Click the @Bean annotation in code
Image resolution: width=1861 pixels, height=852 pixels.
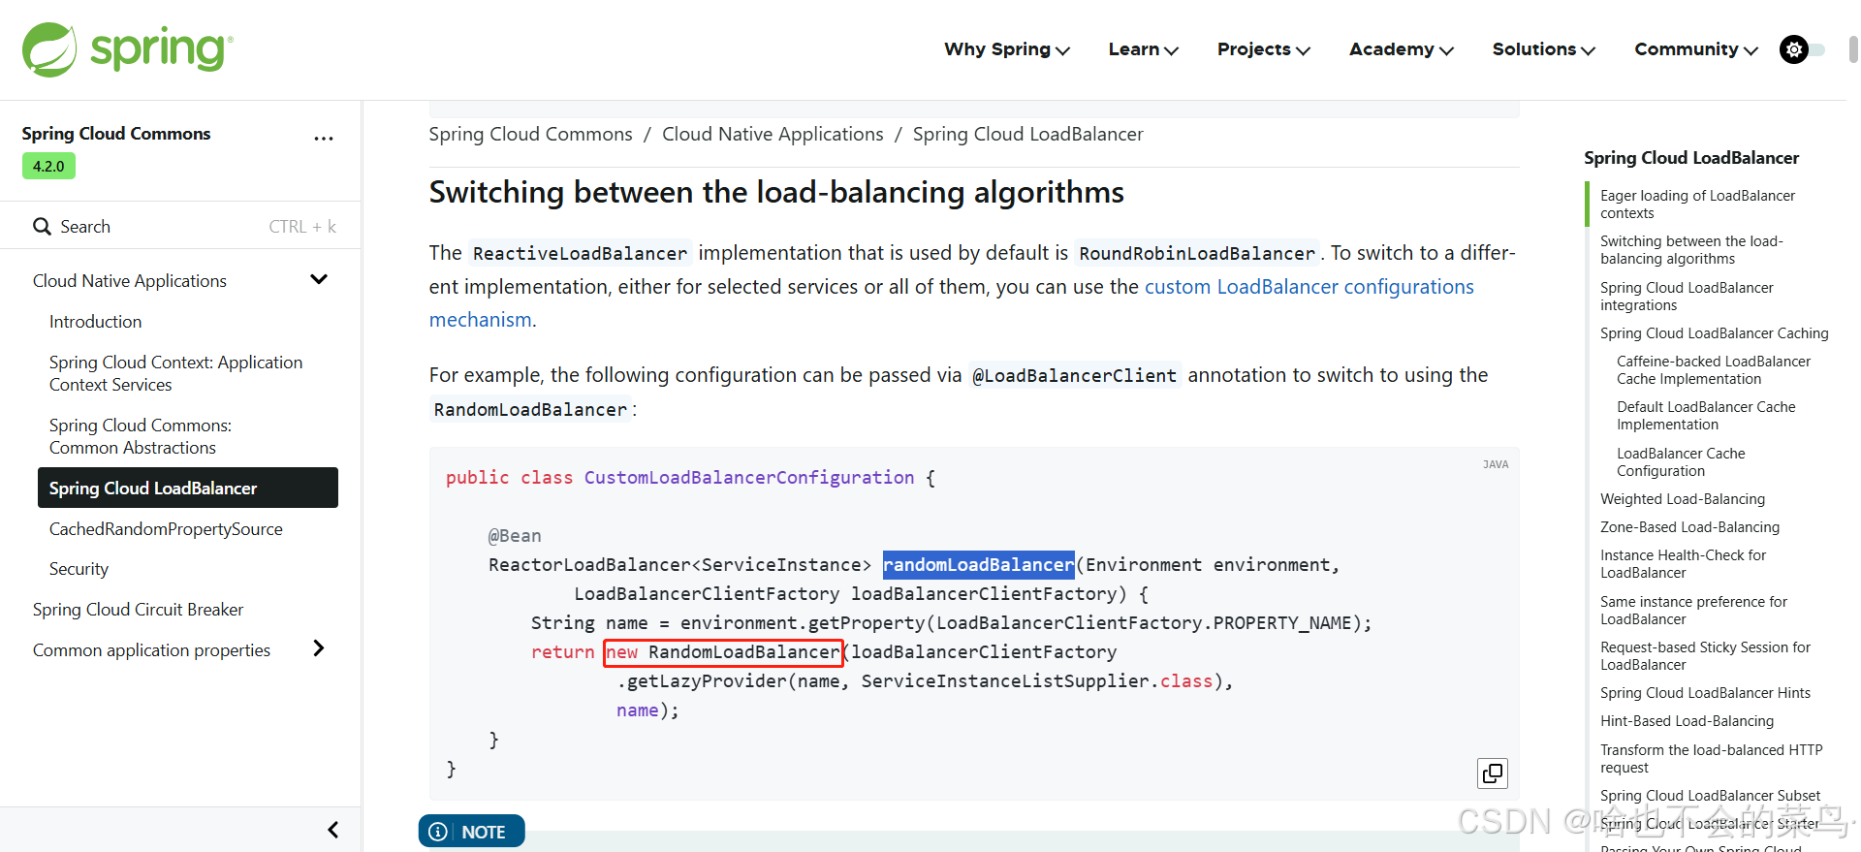(x=515, y=536)
